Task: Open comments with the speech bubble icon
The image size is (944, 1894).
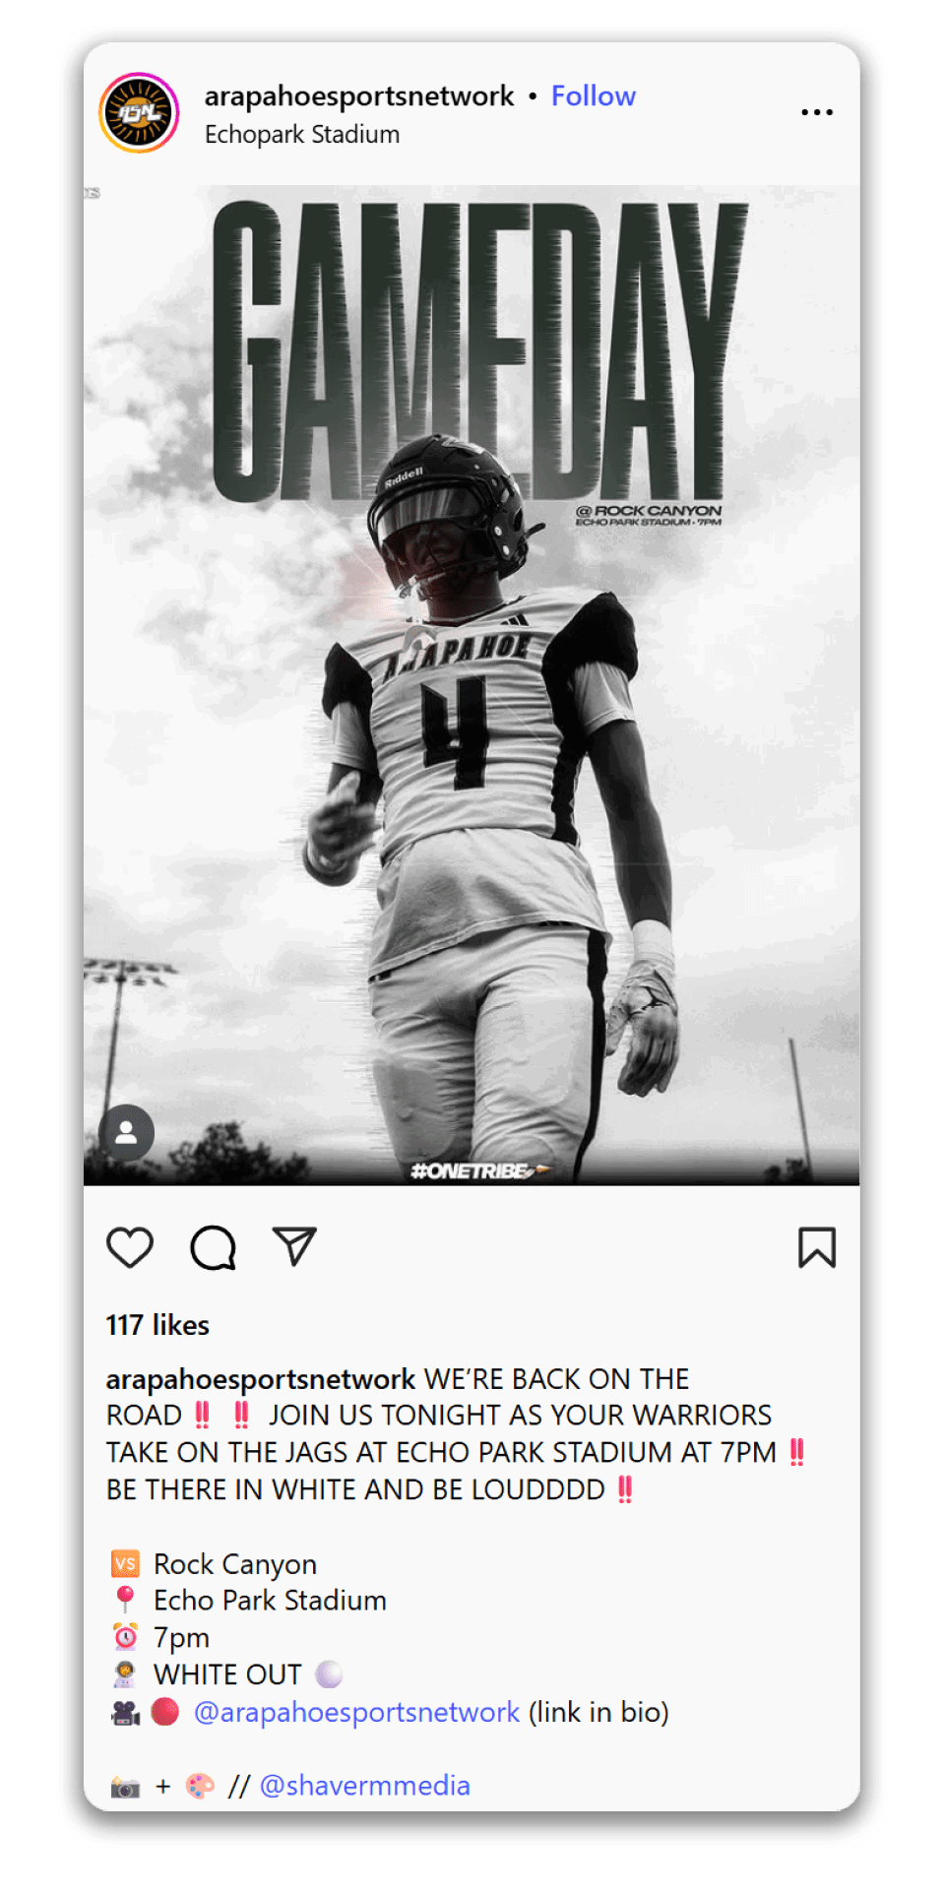Action: point(213,1247)
